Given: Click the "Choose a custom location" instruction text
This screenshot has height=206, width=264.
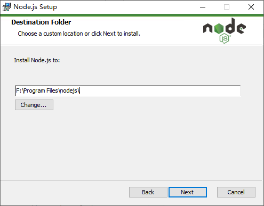Looking at the screenshot, I should 50,34.
